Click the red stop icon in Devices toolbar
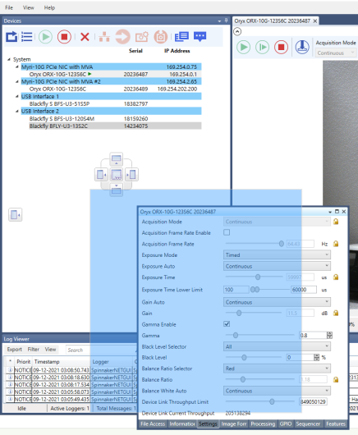 click(64, 37)
